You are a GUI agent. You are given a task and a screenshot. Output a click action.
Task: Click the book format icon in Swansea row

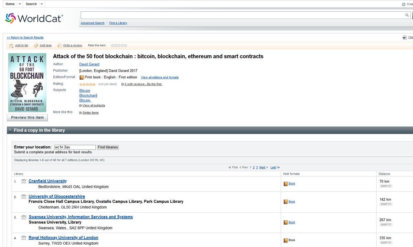(x=286, y=222)
